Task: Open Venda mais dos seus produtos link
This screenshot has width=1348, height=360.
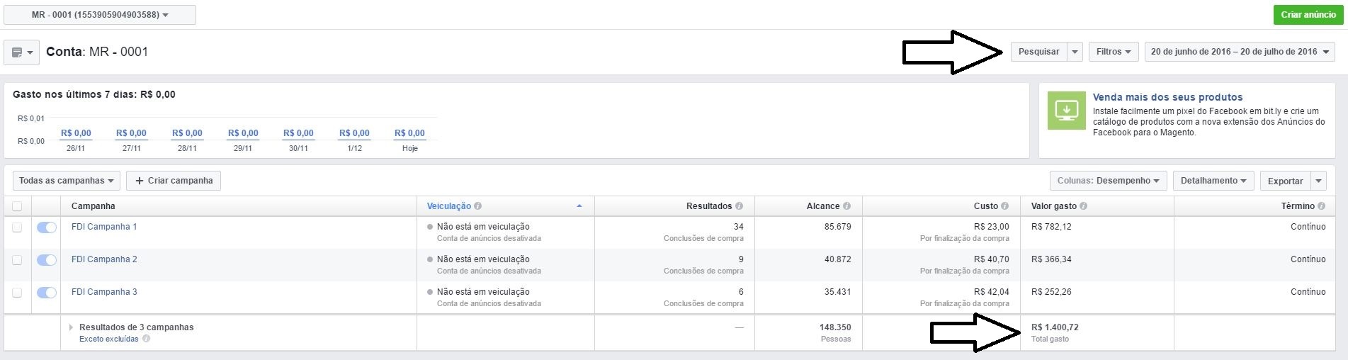Action: click(x=1167, y=97)
